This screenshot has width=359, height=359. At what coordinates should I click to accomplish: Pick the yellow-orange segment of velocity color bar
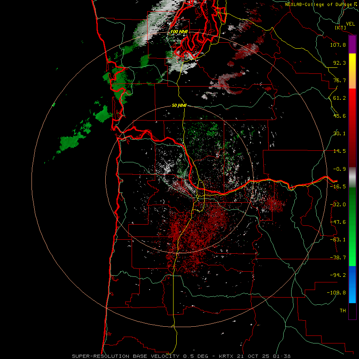[x=352, y=71]
